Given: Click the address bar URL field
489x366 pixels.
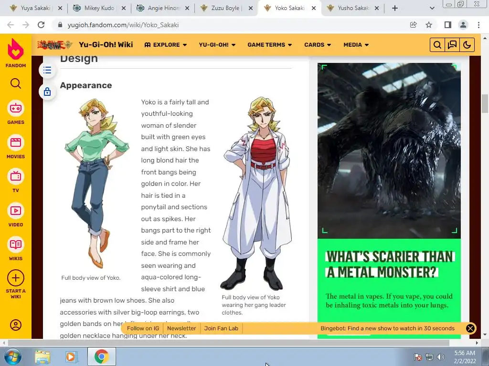Looking at the screenshot, I should (x=231, y=25).
